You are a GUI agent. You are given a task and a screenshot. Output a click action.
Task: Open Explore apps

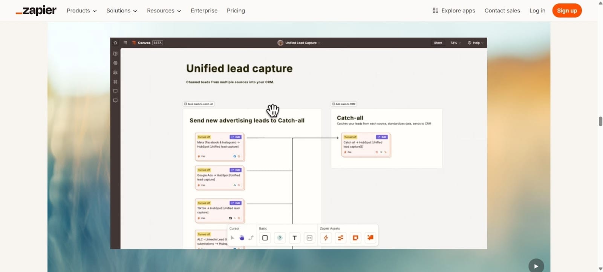454,11
